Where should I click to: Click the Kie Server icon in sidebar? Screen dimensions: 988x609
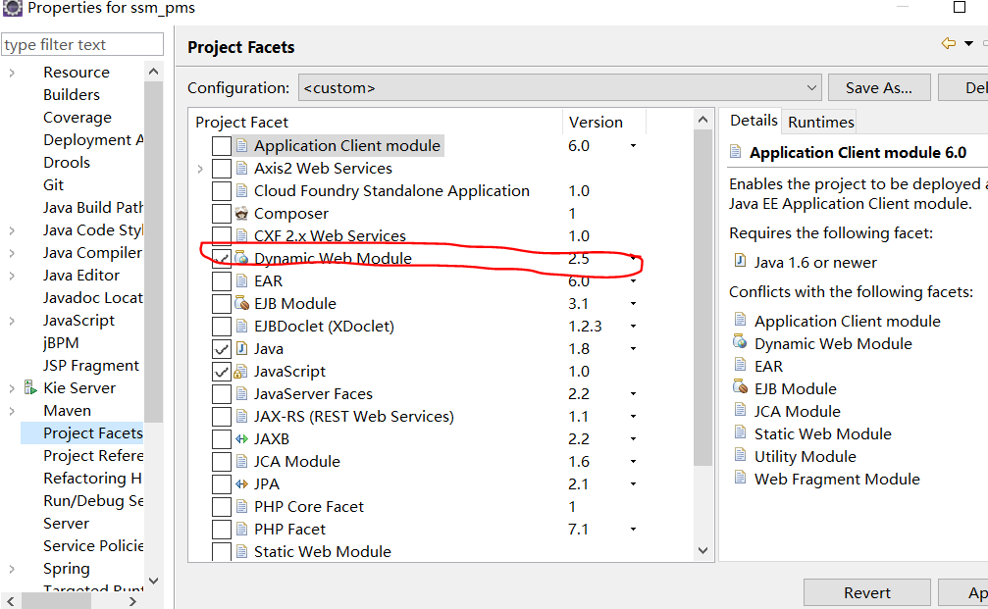point(30,387)
